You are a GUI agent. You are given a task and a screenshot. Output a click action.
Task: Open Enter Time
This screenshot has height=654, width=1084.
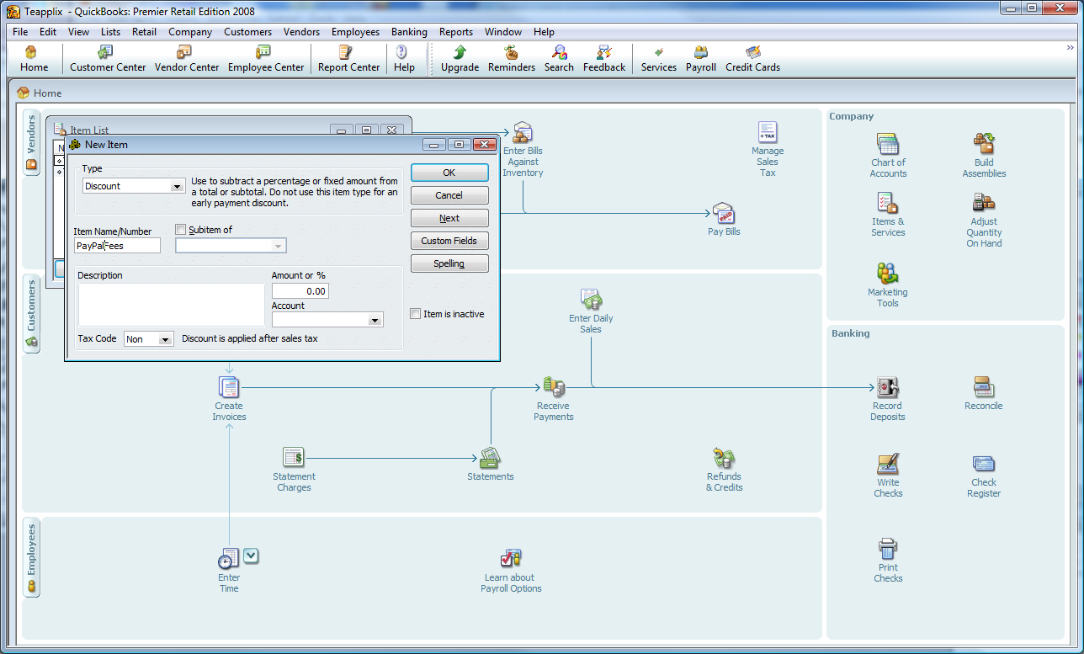click(229, 571)
